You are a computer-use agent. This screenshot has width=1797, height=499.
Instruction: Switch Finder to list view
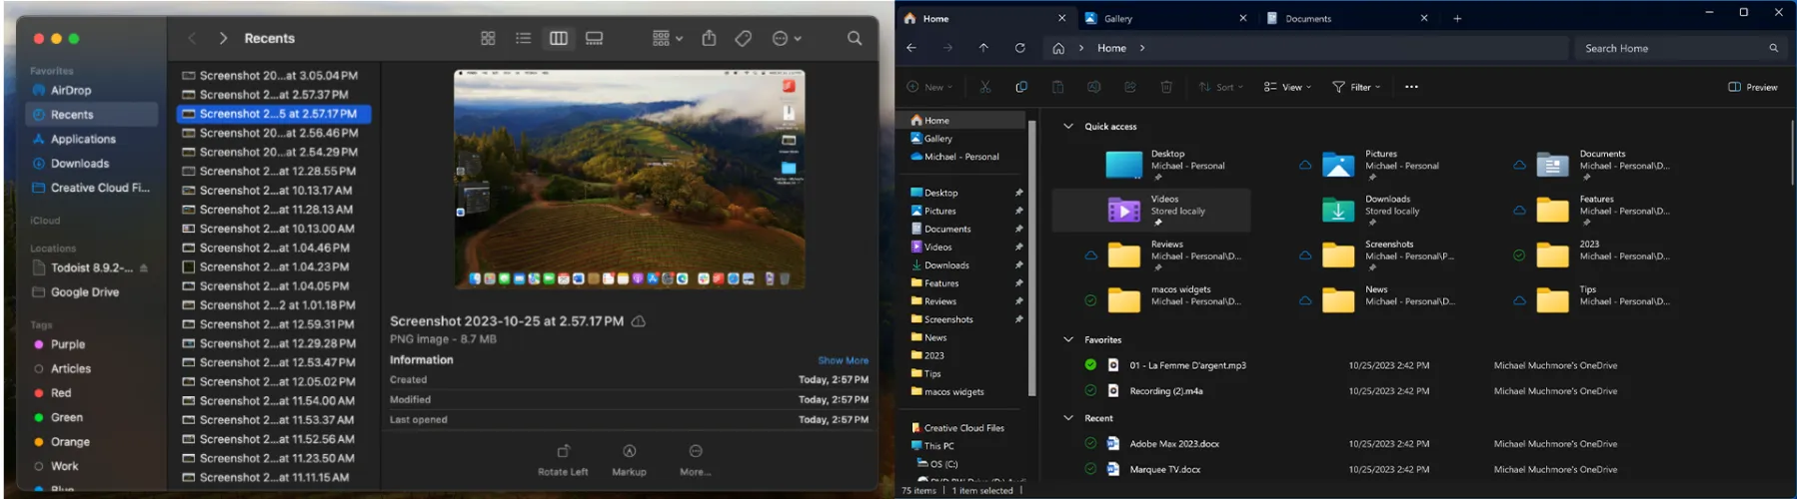point(523,38)
